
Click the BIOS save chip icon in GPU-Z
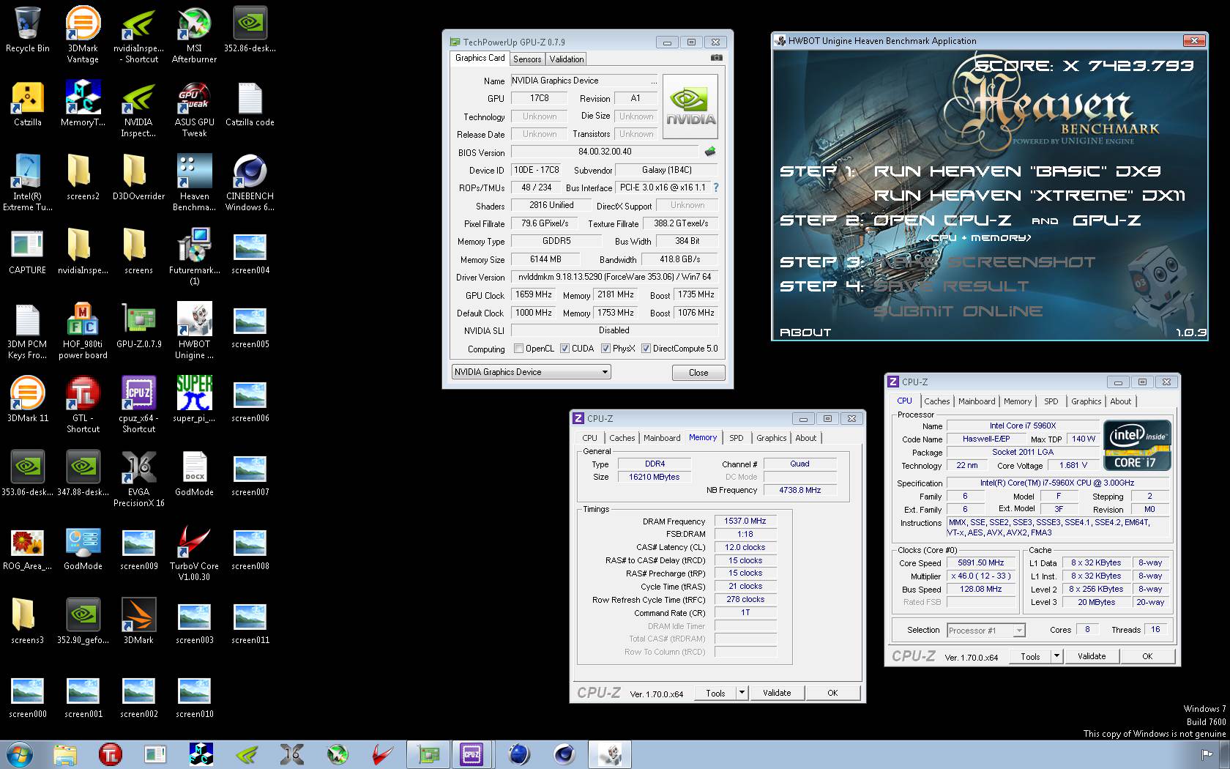click(709, 152)
